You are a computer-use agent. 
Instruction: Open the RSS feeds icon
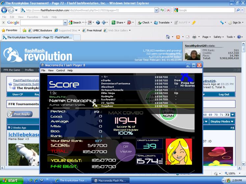point(178,37)
